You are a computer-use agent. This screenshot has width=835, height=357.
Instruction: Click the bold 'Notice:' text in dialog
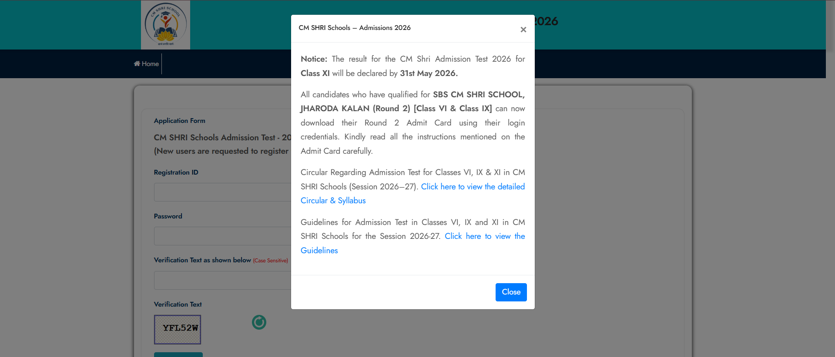(314, 59)
